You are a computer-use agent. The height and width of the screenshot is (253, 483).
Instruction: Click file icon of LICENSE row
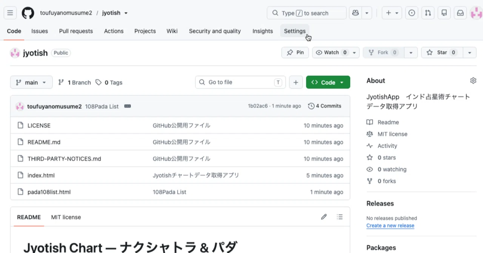[x=21, y=125]
